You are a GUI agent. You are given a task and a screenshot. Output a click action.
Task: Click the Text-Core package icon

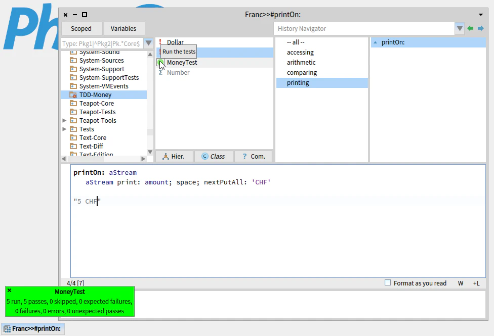pyautogui.click(x=73, y=137)
